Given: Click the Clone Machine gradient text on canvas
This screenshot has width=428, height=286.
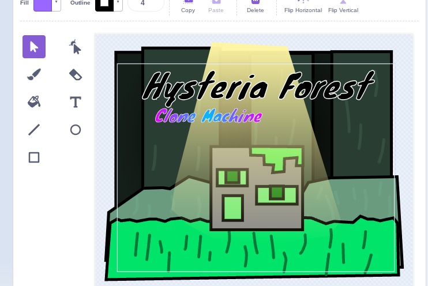Looking at the screenshot, I should (x=209, y=116).
